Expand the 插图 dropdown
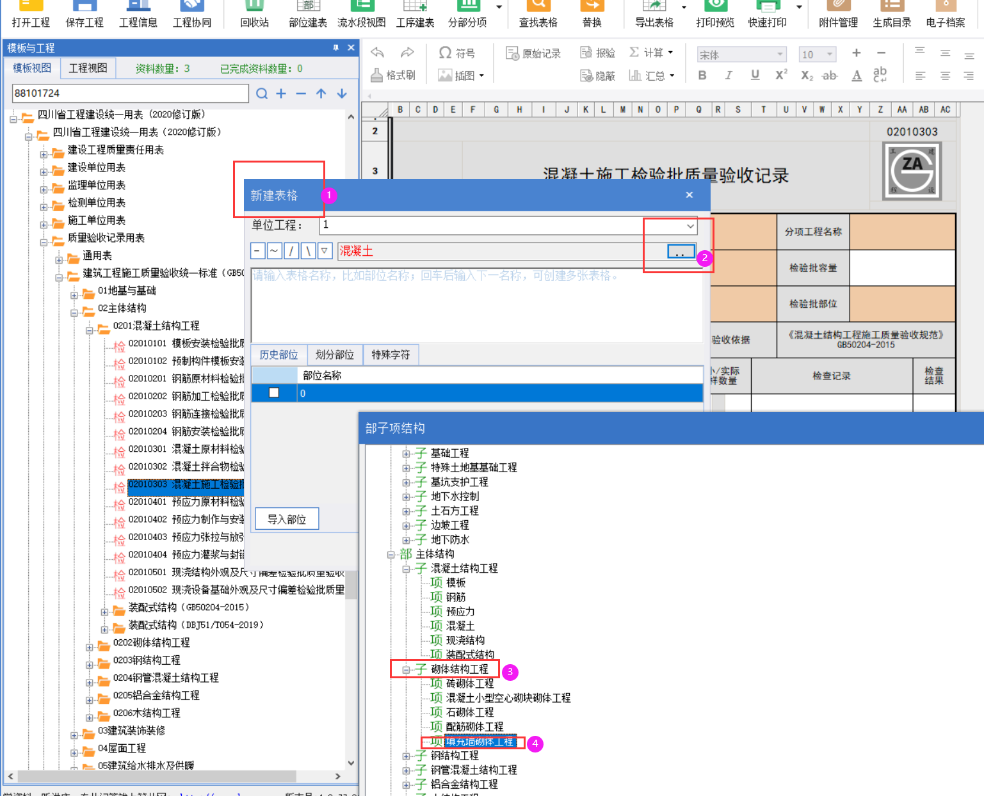The image size is (984, 796). 481,76
